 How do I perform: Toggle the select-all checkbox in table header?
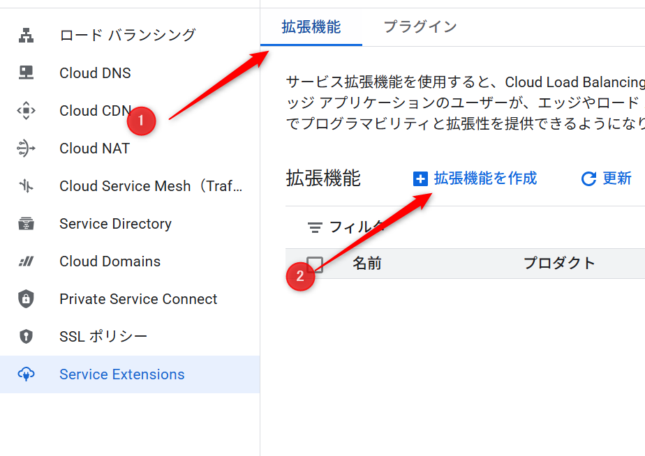click(x=316, y=264)
